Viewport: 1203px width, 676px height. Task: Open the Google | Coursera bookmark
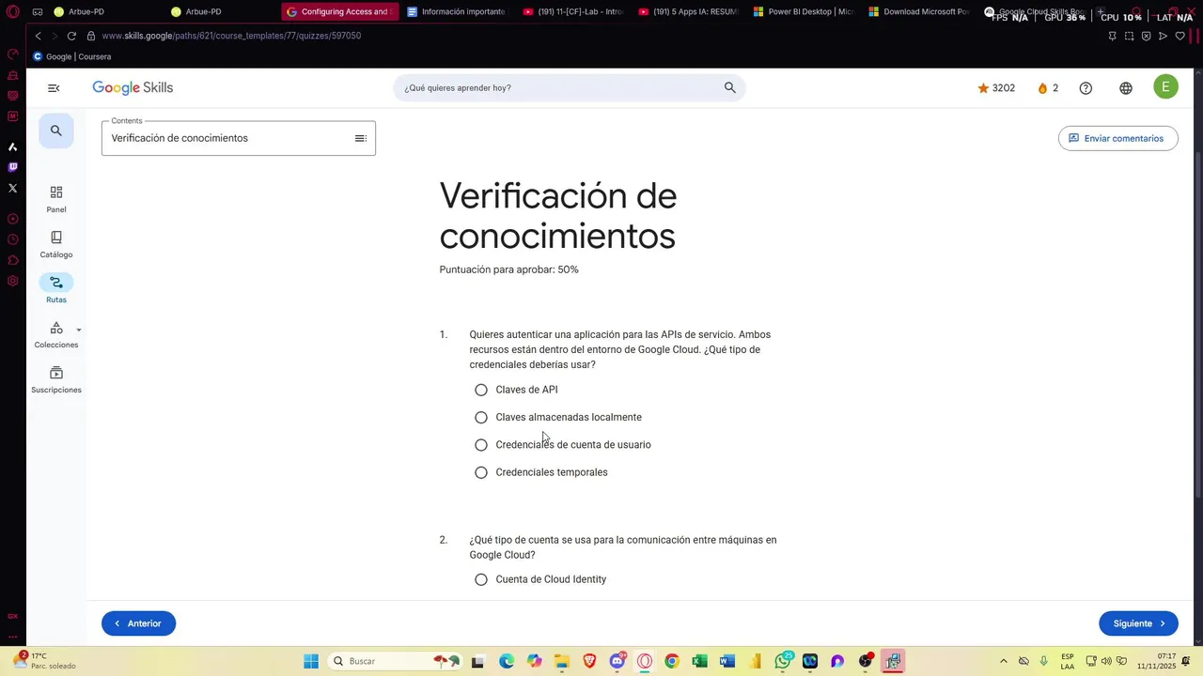(x=72, y=56)
